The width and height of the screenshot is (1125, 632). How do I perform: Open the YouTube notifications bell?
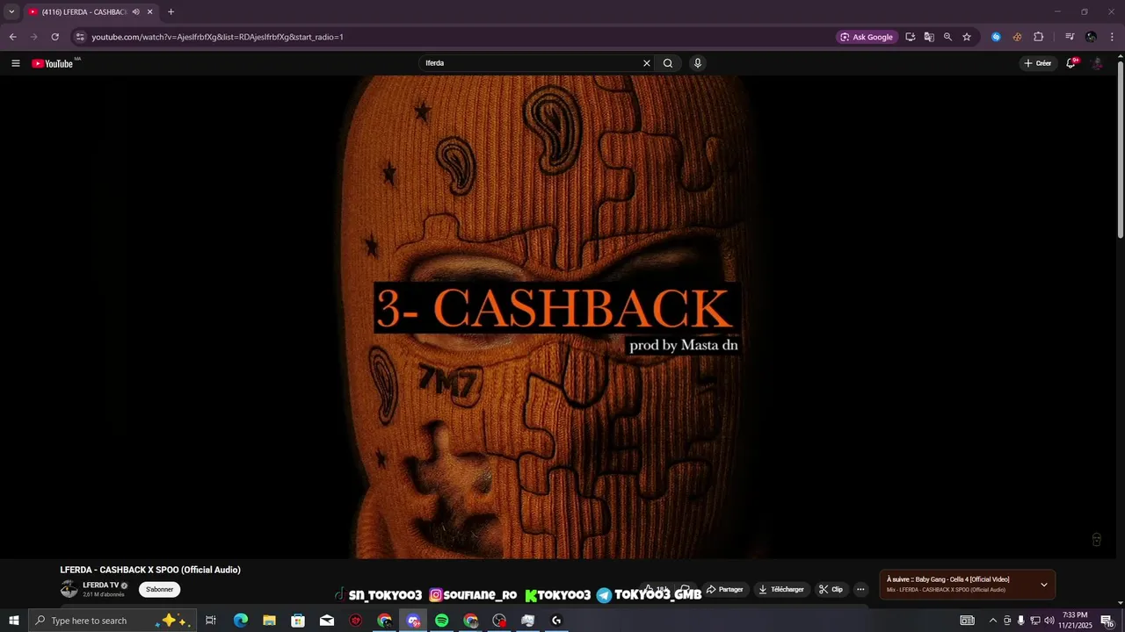tap(1071, 63)
